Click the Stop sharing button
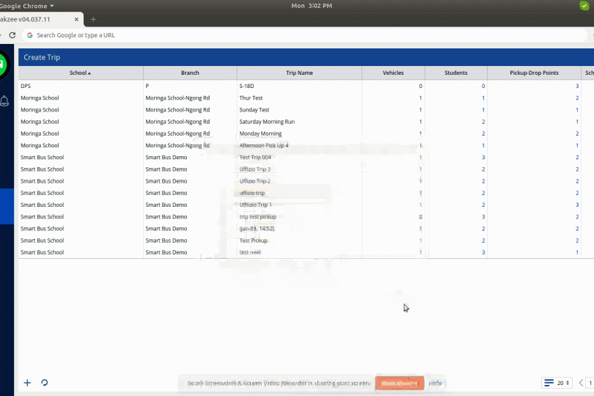This screenshot has width=594, height=396. coord(400,383)
